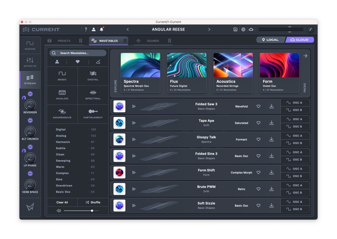Select the Spectral category icon

(93, 94)
